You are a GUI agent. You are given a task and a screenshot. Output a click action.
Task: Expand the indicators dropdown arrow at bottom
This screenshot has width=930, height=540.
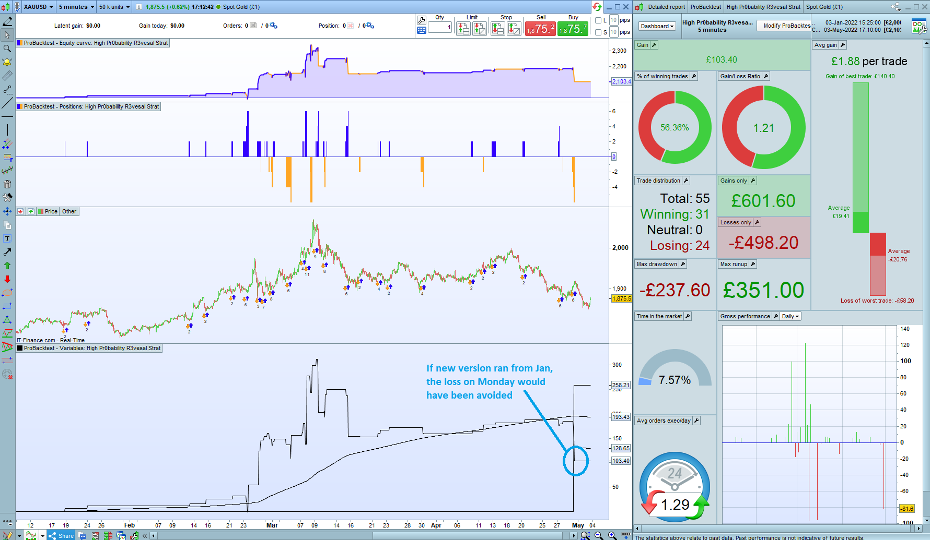click(x=42, y=535)
